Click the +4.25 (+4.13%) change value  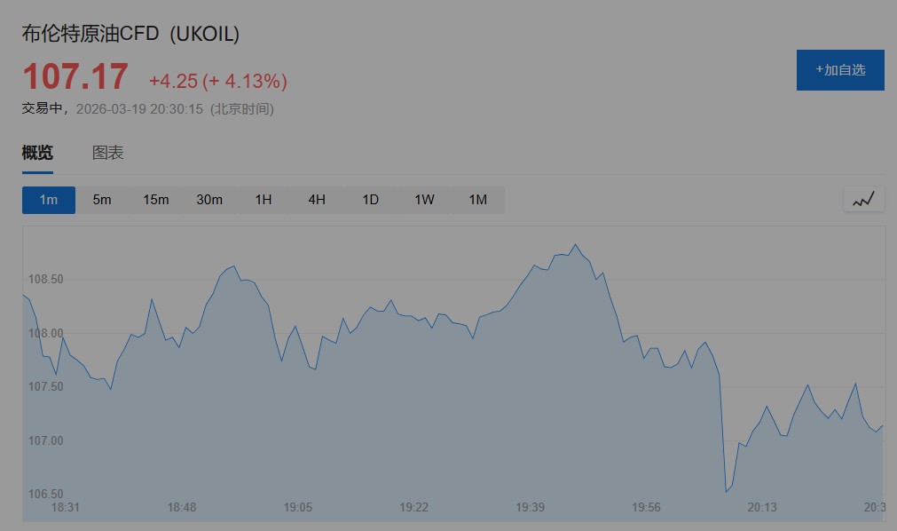pos(218,82)
